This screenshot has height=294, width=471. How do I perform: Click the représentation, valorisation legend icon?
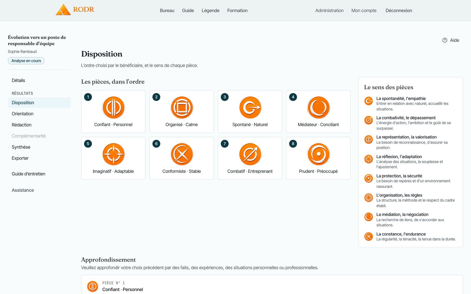[369, 140]
